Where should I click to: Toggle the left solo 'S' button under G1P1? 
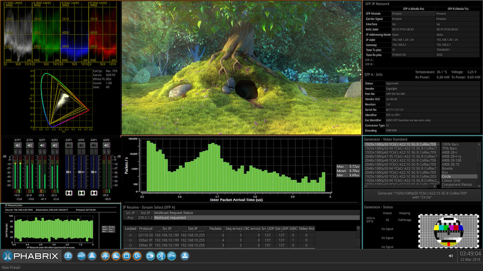[x=16, y=152]
